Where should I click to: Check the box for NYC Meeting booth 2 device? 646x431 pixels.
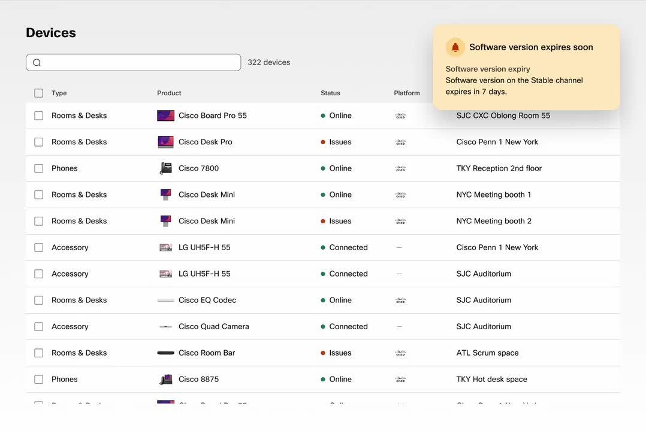click(x=39, y=221)
